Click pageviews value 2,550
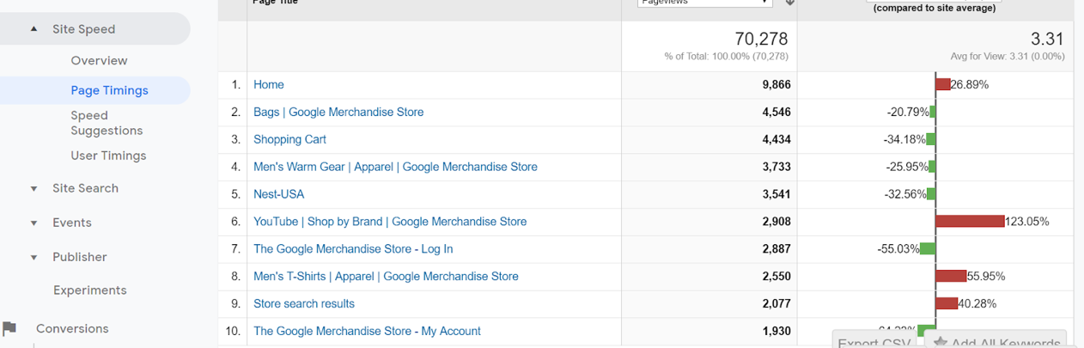The width and height of the screenshot is (1084, 348). (x=776, y=277)
